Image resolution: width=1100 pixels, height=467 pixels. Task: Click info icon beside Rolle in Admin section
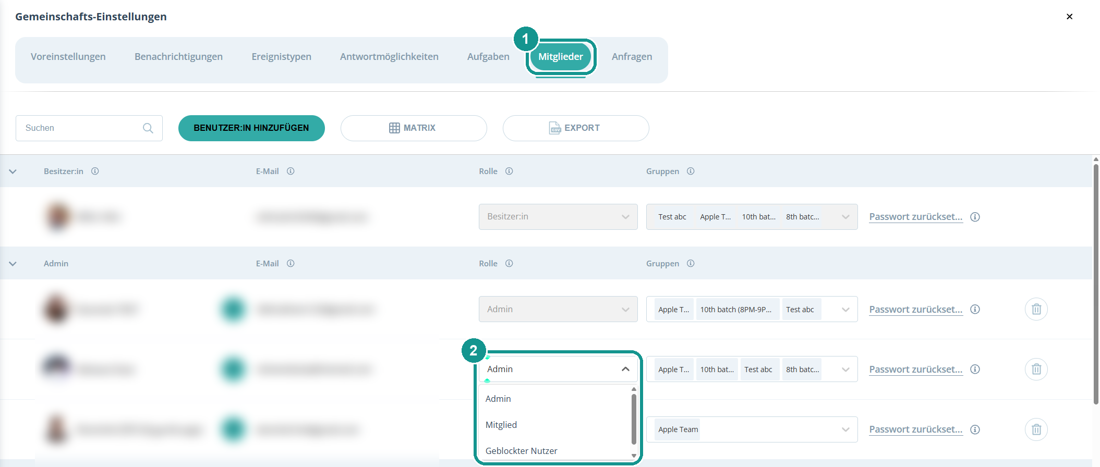(x=509, y=263)
